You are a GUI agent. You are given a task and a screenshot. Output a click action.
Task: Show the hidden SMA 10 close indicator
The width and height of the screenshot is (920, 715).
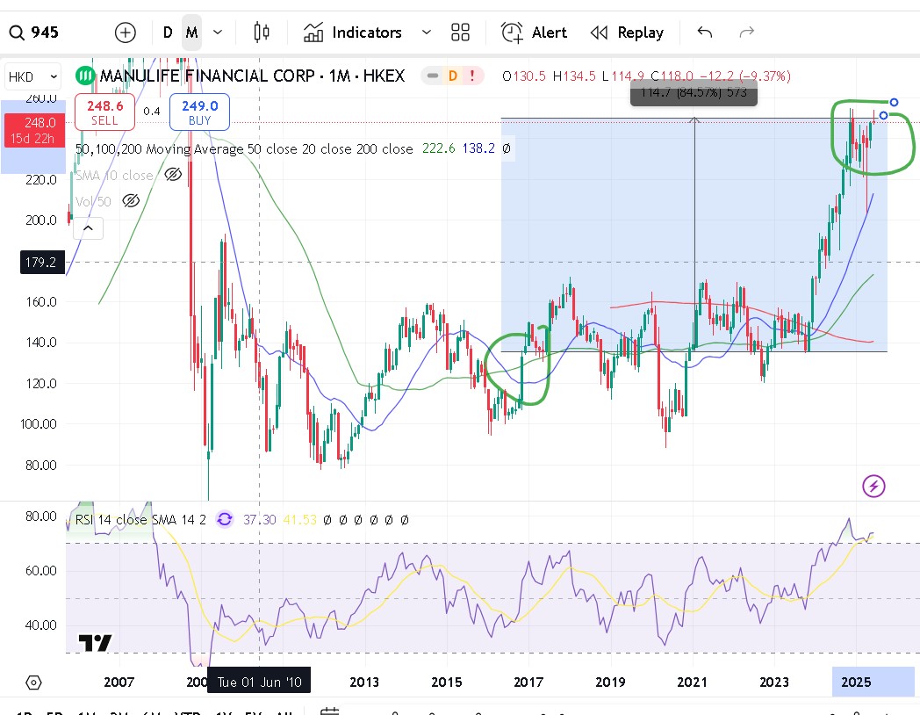pos(172,174)
